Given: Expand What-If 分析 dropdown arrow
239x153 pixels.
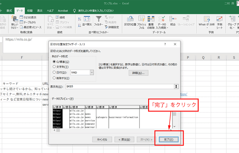Looking at the screenshot, I should 207,28.
